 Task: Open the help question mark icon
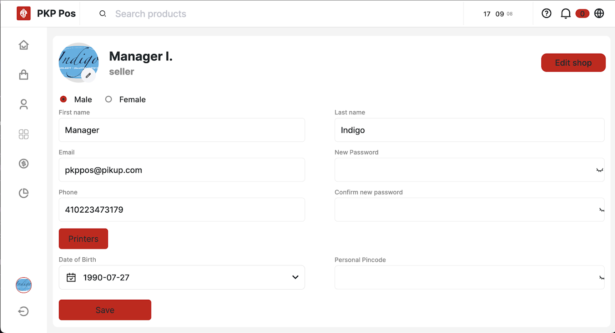click(x=546, y=14)
